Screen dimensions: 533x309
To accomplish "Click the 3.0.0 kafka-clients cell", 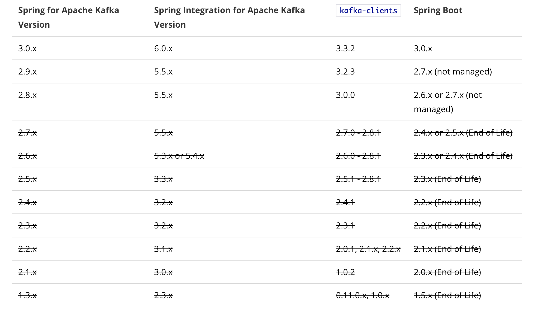I will tap(345, 95).
